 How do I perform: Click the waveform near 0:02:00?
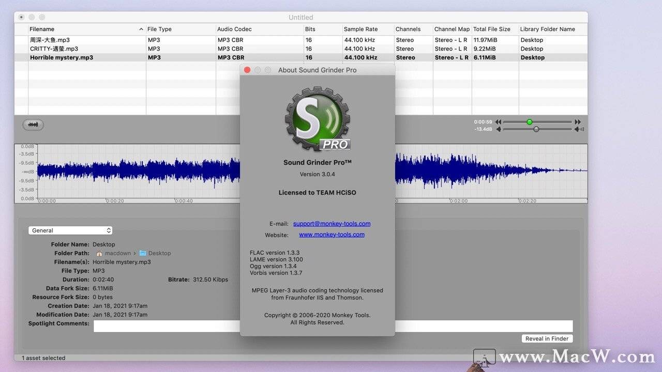tap(450, 171)
